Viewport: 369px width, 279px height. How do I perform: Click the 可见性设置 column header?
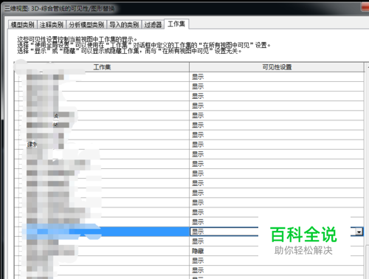277,67
